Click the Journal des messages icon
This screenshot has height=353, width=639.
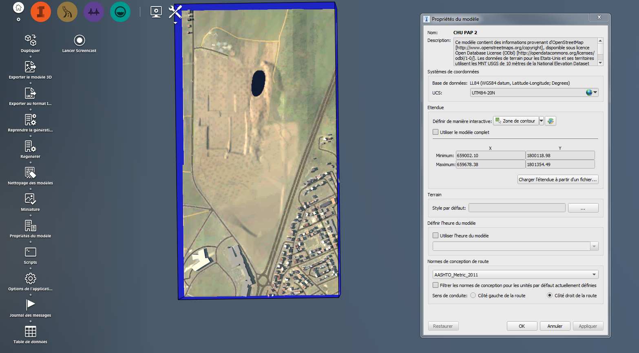(30, 305)
